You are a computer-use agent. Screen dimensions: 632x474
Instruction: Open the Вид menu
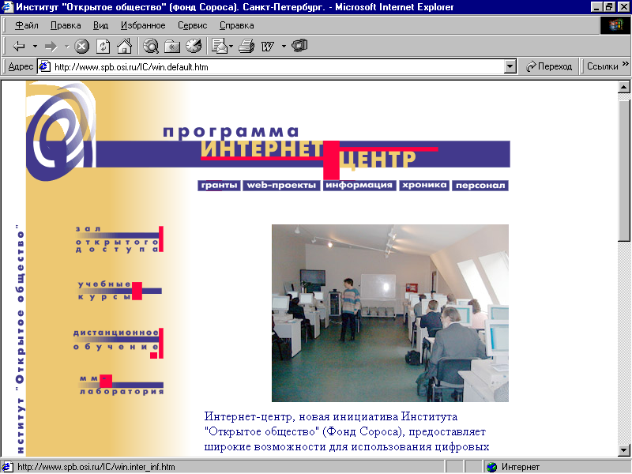101,25
